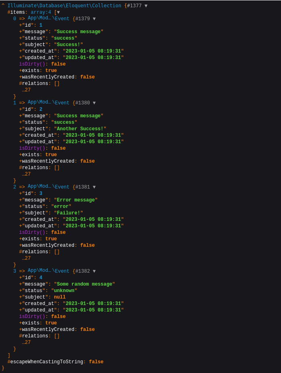
Task: Toggle the arrow next to Event #1382
Action: click(x=94, y=271)
